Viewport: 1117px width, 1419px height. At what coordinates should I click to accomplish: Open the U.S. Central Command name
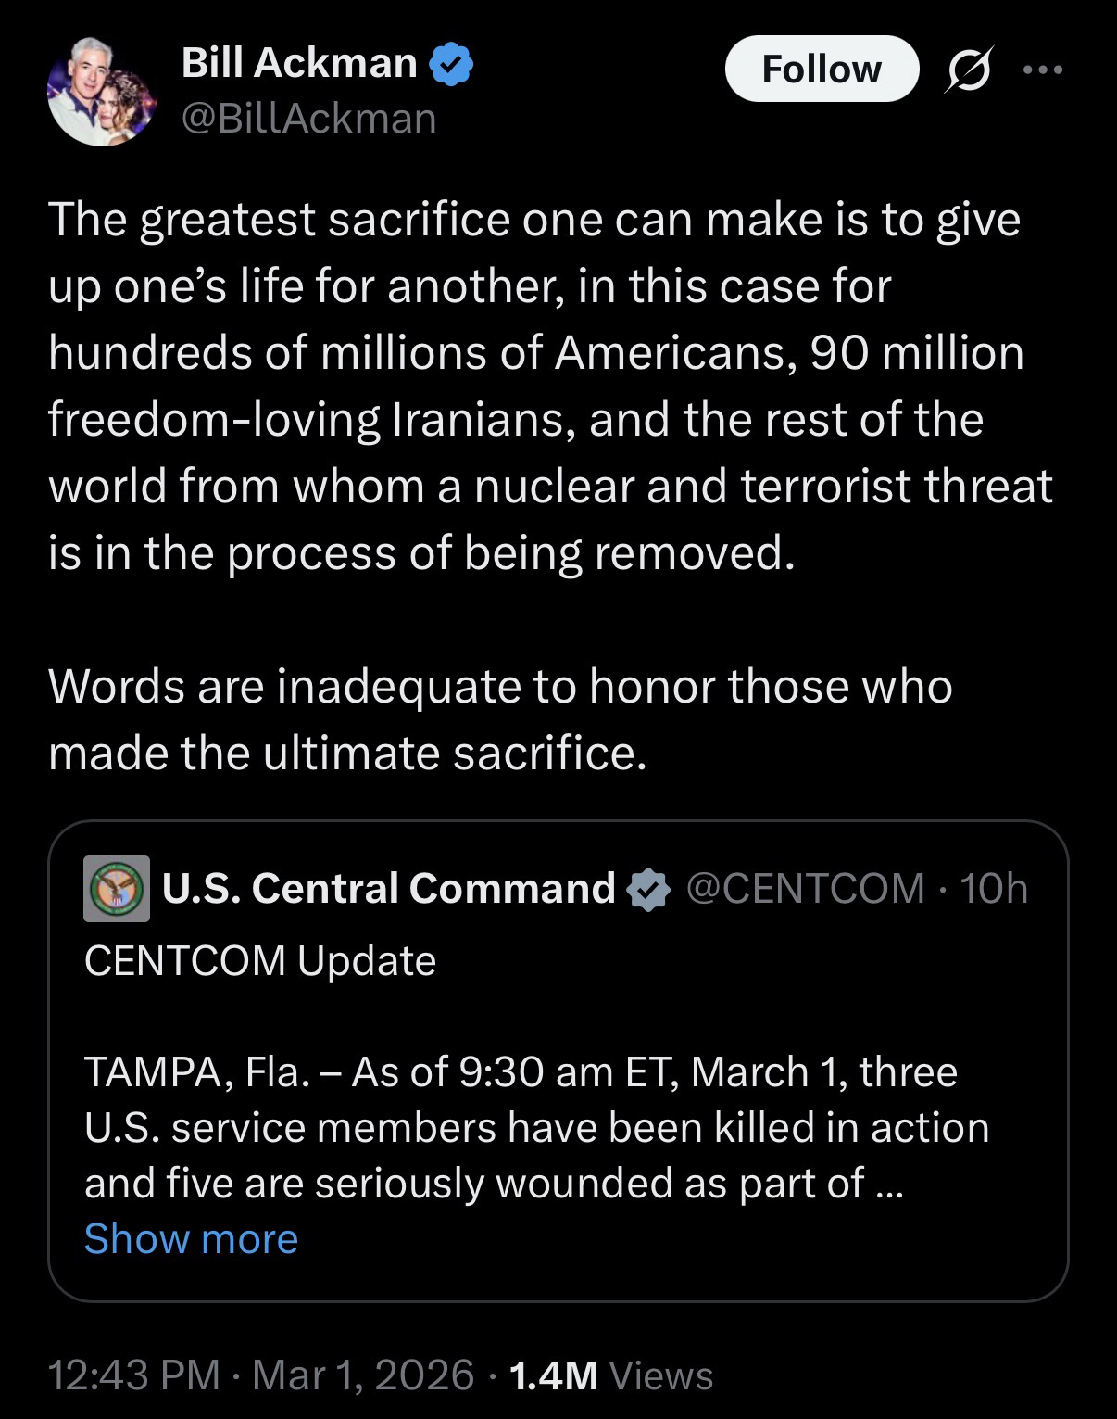pos(389,888)
